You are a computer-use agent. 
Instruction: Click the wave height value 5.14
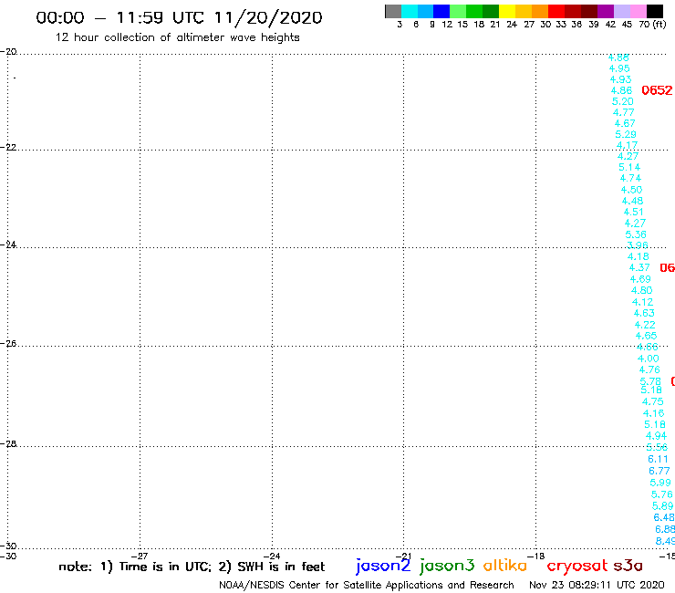(629, 167)
